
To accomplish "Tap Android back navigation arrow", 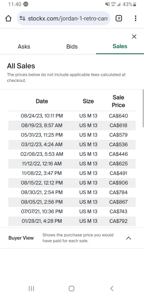I will click(x=112, y=289).
